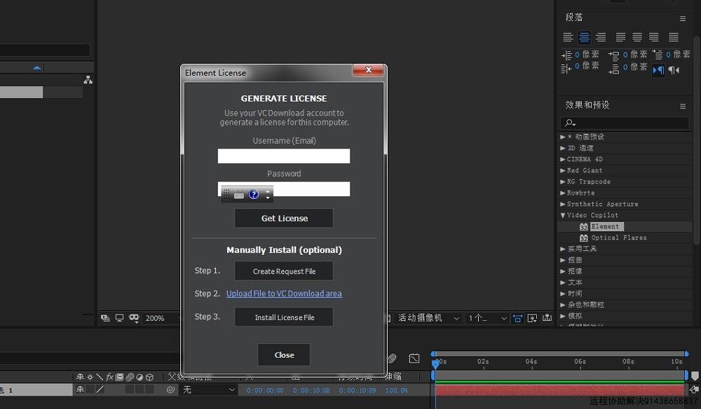Click Create Request File button

(x=284, y=271)
